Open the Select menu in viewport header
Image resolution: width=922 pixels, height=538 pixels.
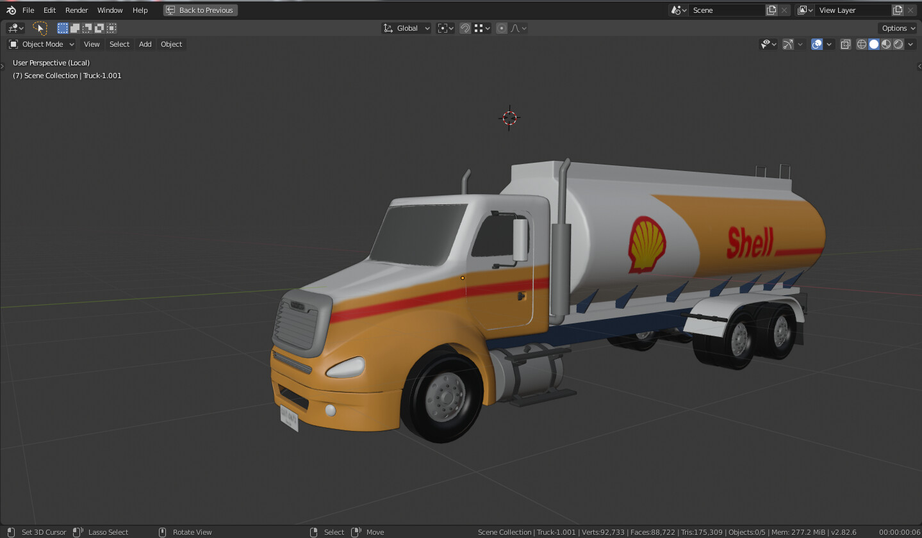(119, 44)
